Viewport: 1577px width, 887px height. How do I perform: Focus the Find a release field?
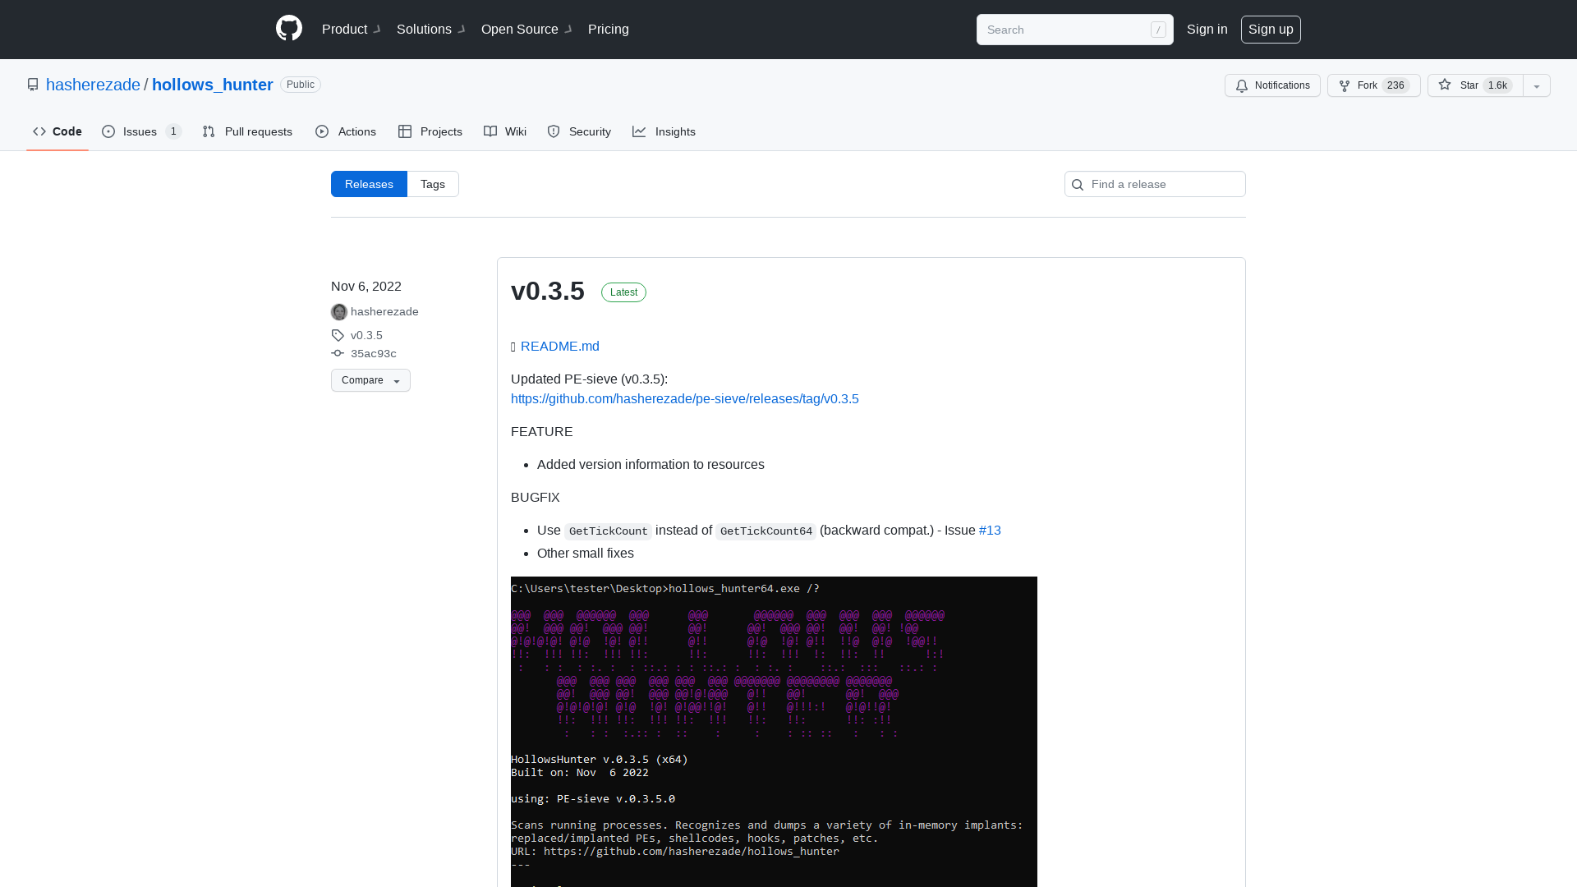point(1155,184)
